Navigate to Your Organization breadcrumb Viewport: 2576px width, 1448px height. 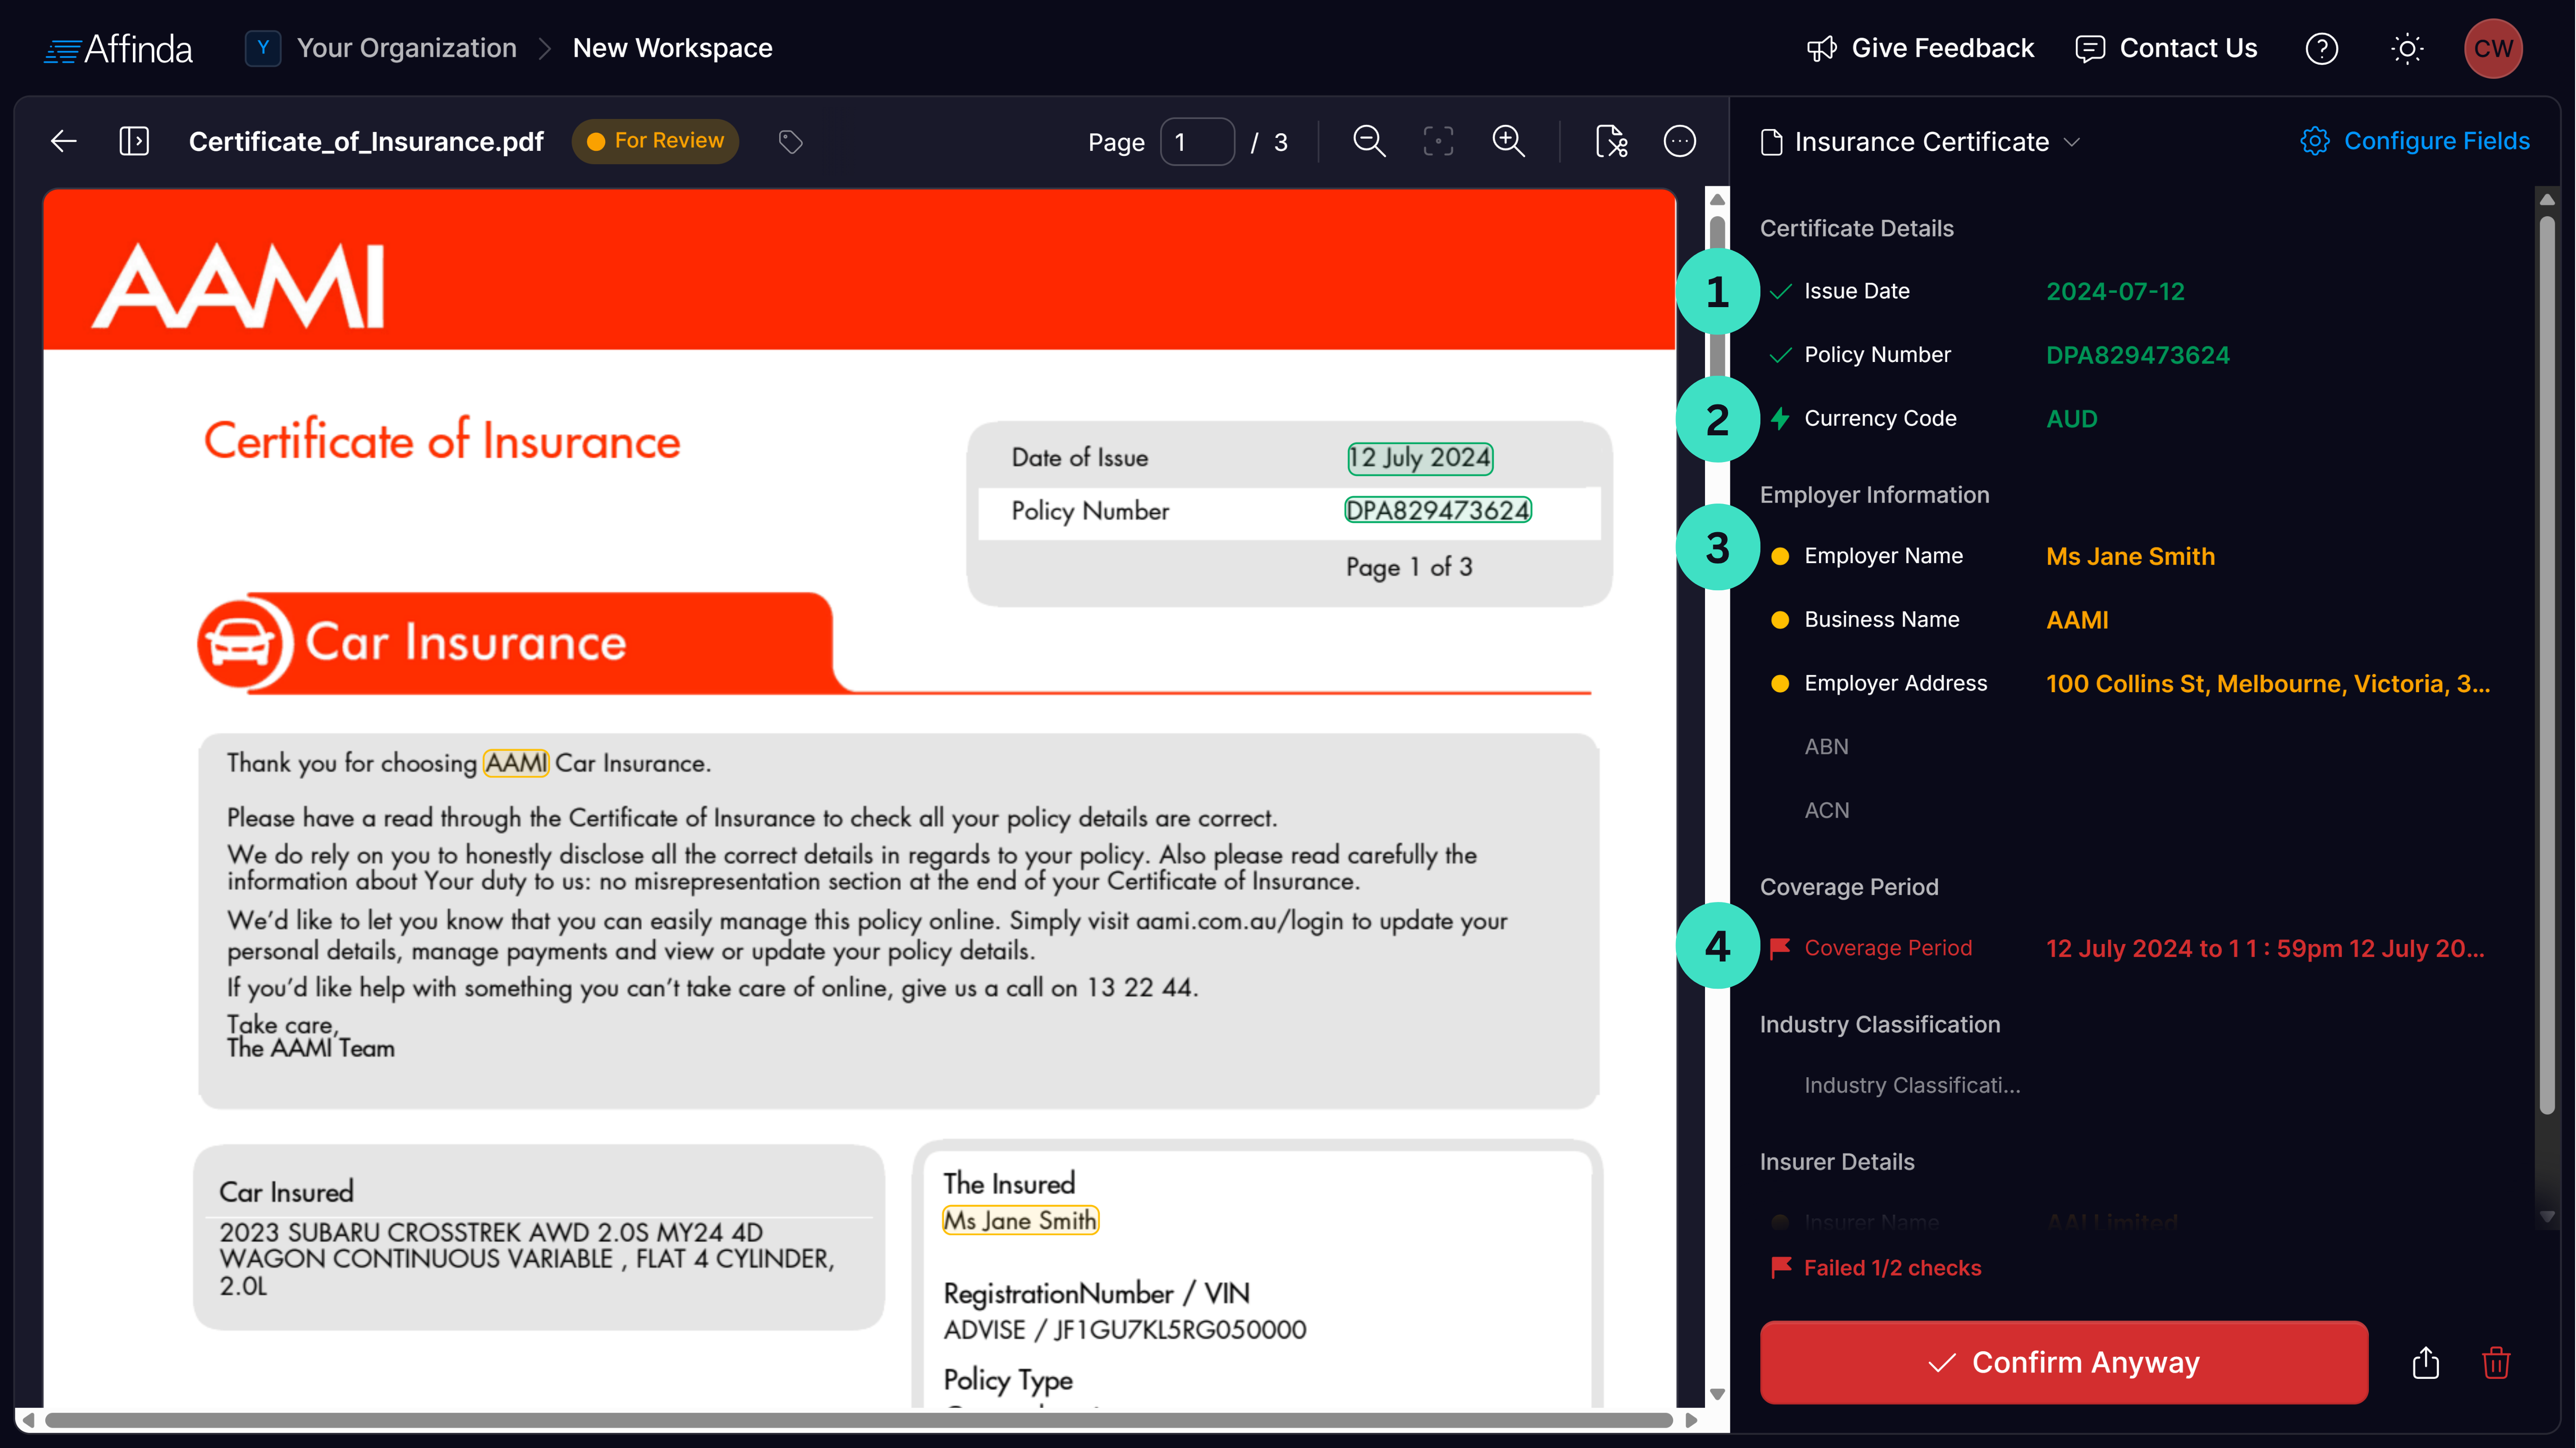[405, 47]
